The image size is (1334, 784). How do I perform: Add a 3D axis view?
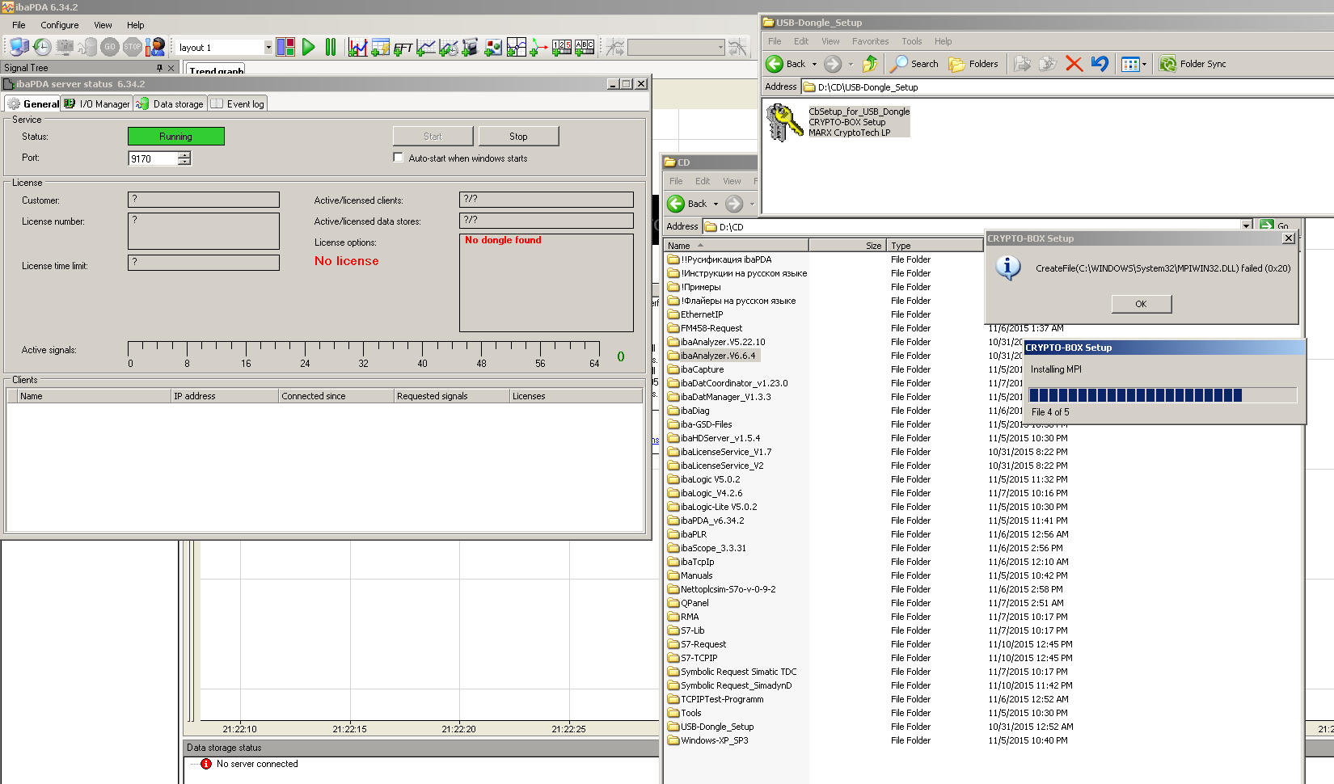point(538,48)
